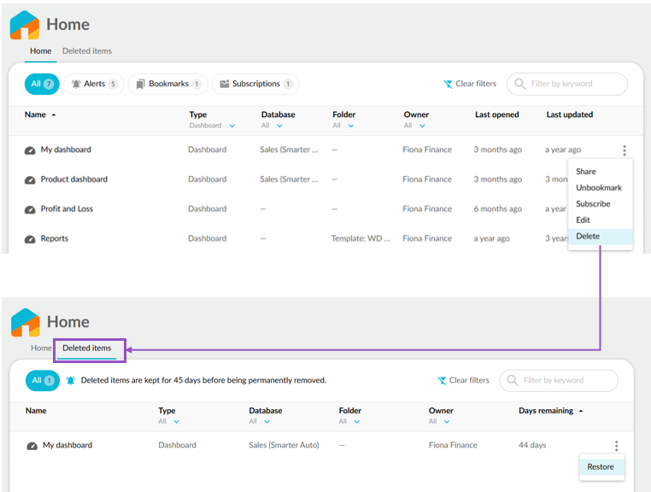Click dashboard gauge icon beside Product dashboard
Viewport: 651px width, 492px height.
[30, 179]
